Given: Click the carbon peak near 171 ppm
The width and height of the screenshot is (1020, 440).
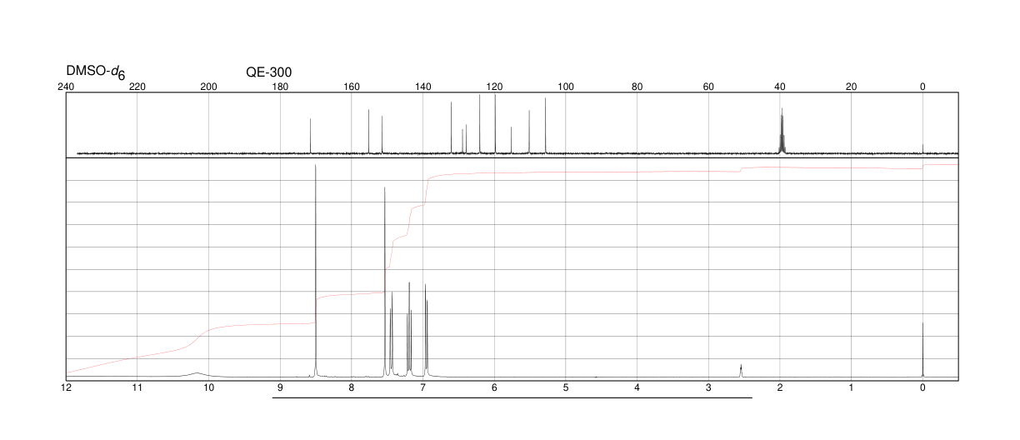Looking at the screenshot, I should (310, 136).
